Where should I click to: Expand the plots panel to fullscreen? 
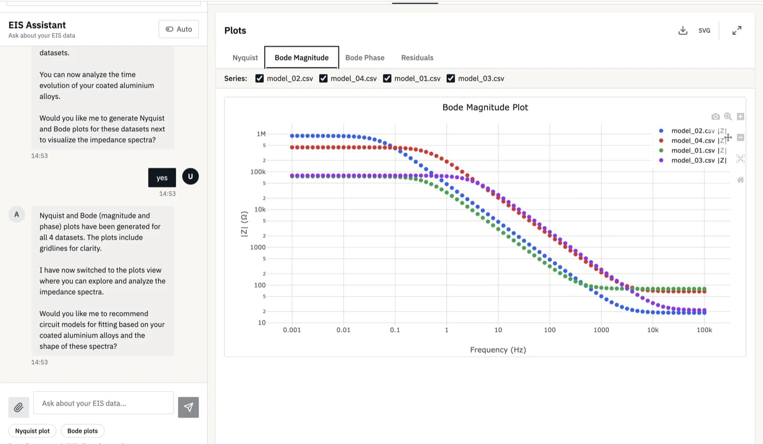click(x=737, y=31)
